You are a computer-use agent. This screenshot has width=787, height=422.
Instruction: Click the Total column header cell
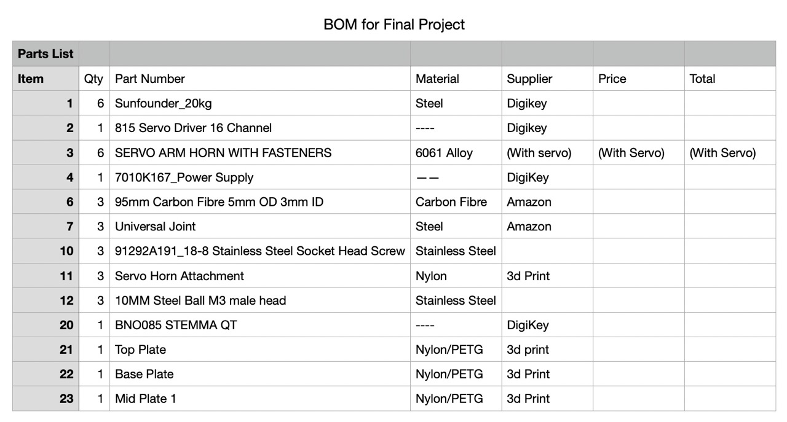click(x=730, y=79)
